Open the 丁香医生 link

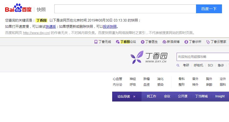(151, 42)
